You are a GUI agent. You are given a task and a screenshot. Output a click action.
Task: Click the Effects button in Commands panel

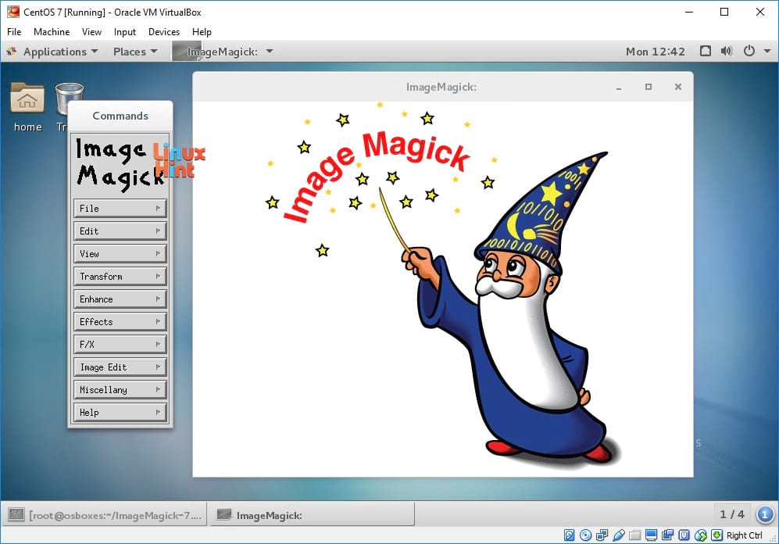click(x=120, y=321)
